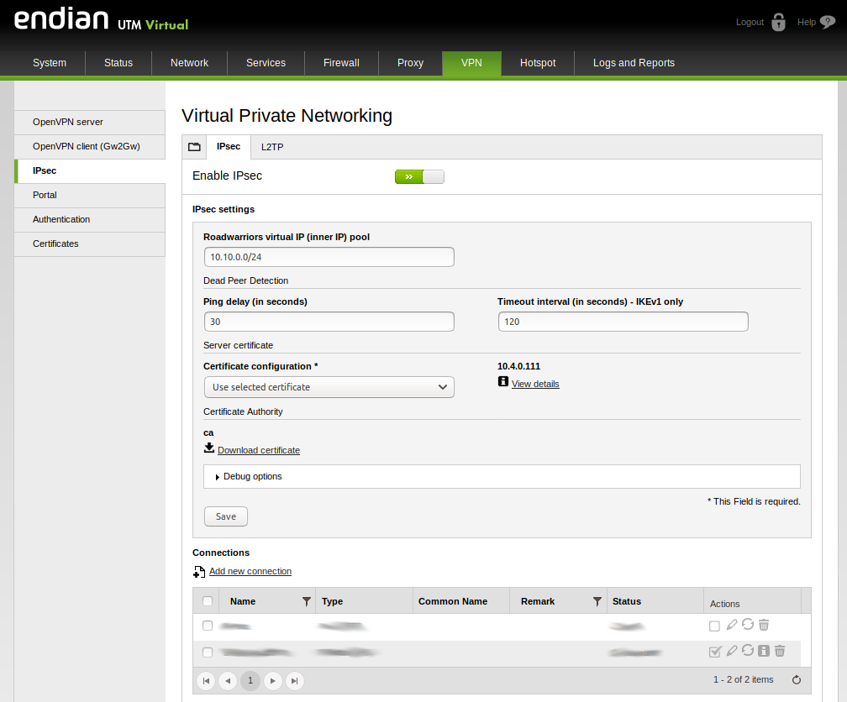Click the Download certificate link
This screenshot has width=847, height=702.
259,450
